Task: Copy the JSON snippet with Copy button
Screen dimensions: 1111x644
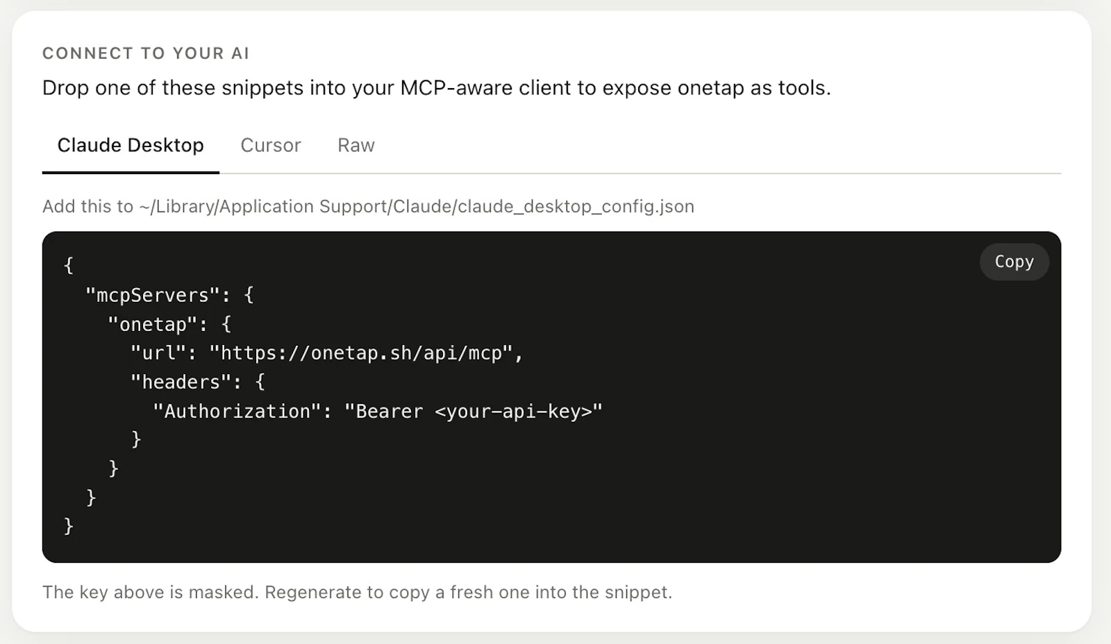Action: click(x=1014, y=262)
